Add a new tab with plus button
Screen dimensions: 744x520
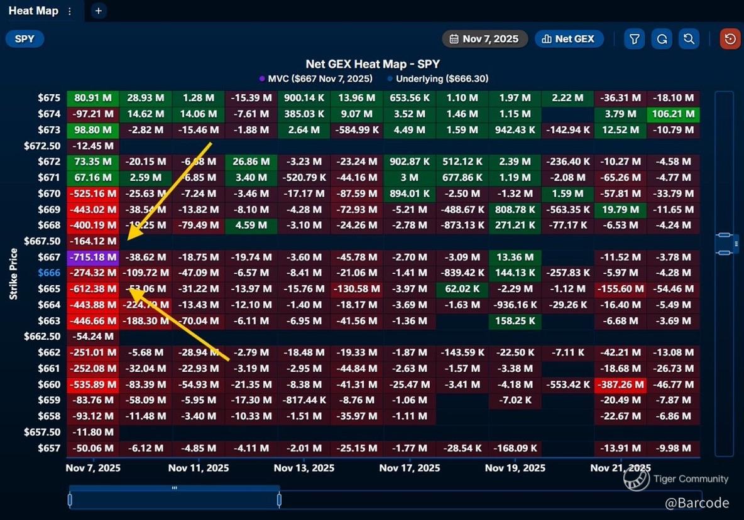98,11
